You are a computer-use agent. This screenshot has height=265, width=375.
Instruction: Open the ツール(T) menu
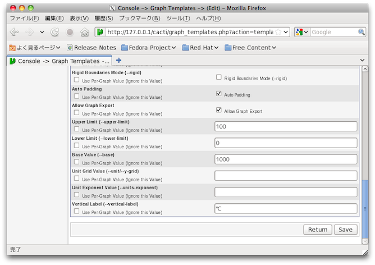178,19
